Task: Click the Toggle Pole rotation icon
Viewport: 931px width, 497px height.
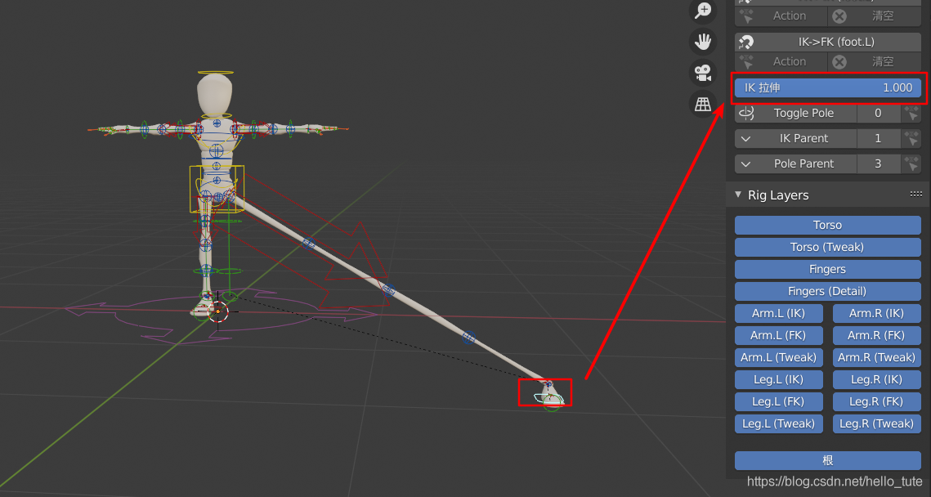Action: (747, 113)
